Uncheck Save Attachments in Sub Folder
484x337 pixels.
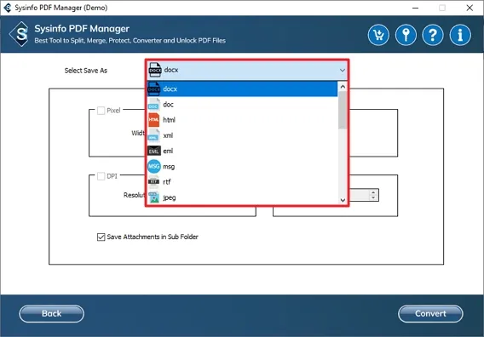point(101,237)
